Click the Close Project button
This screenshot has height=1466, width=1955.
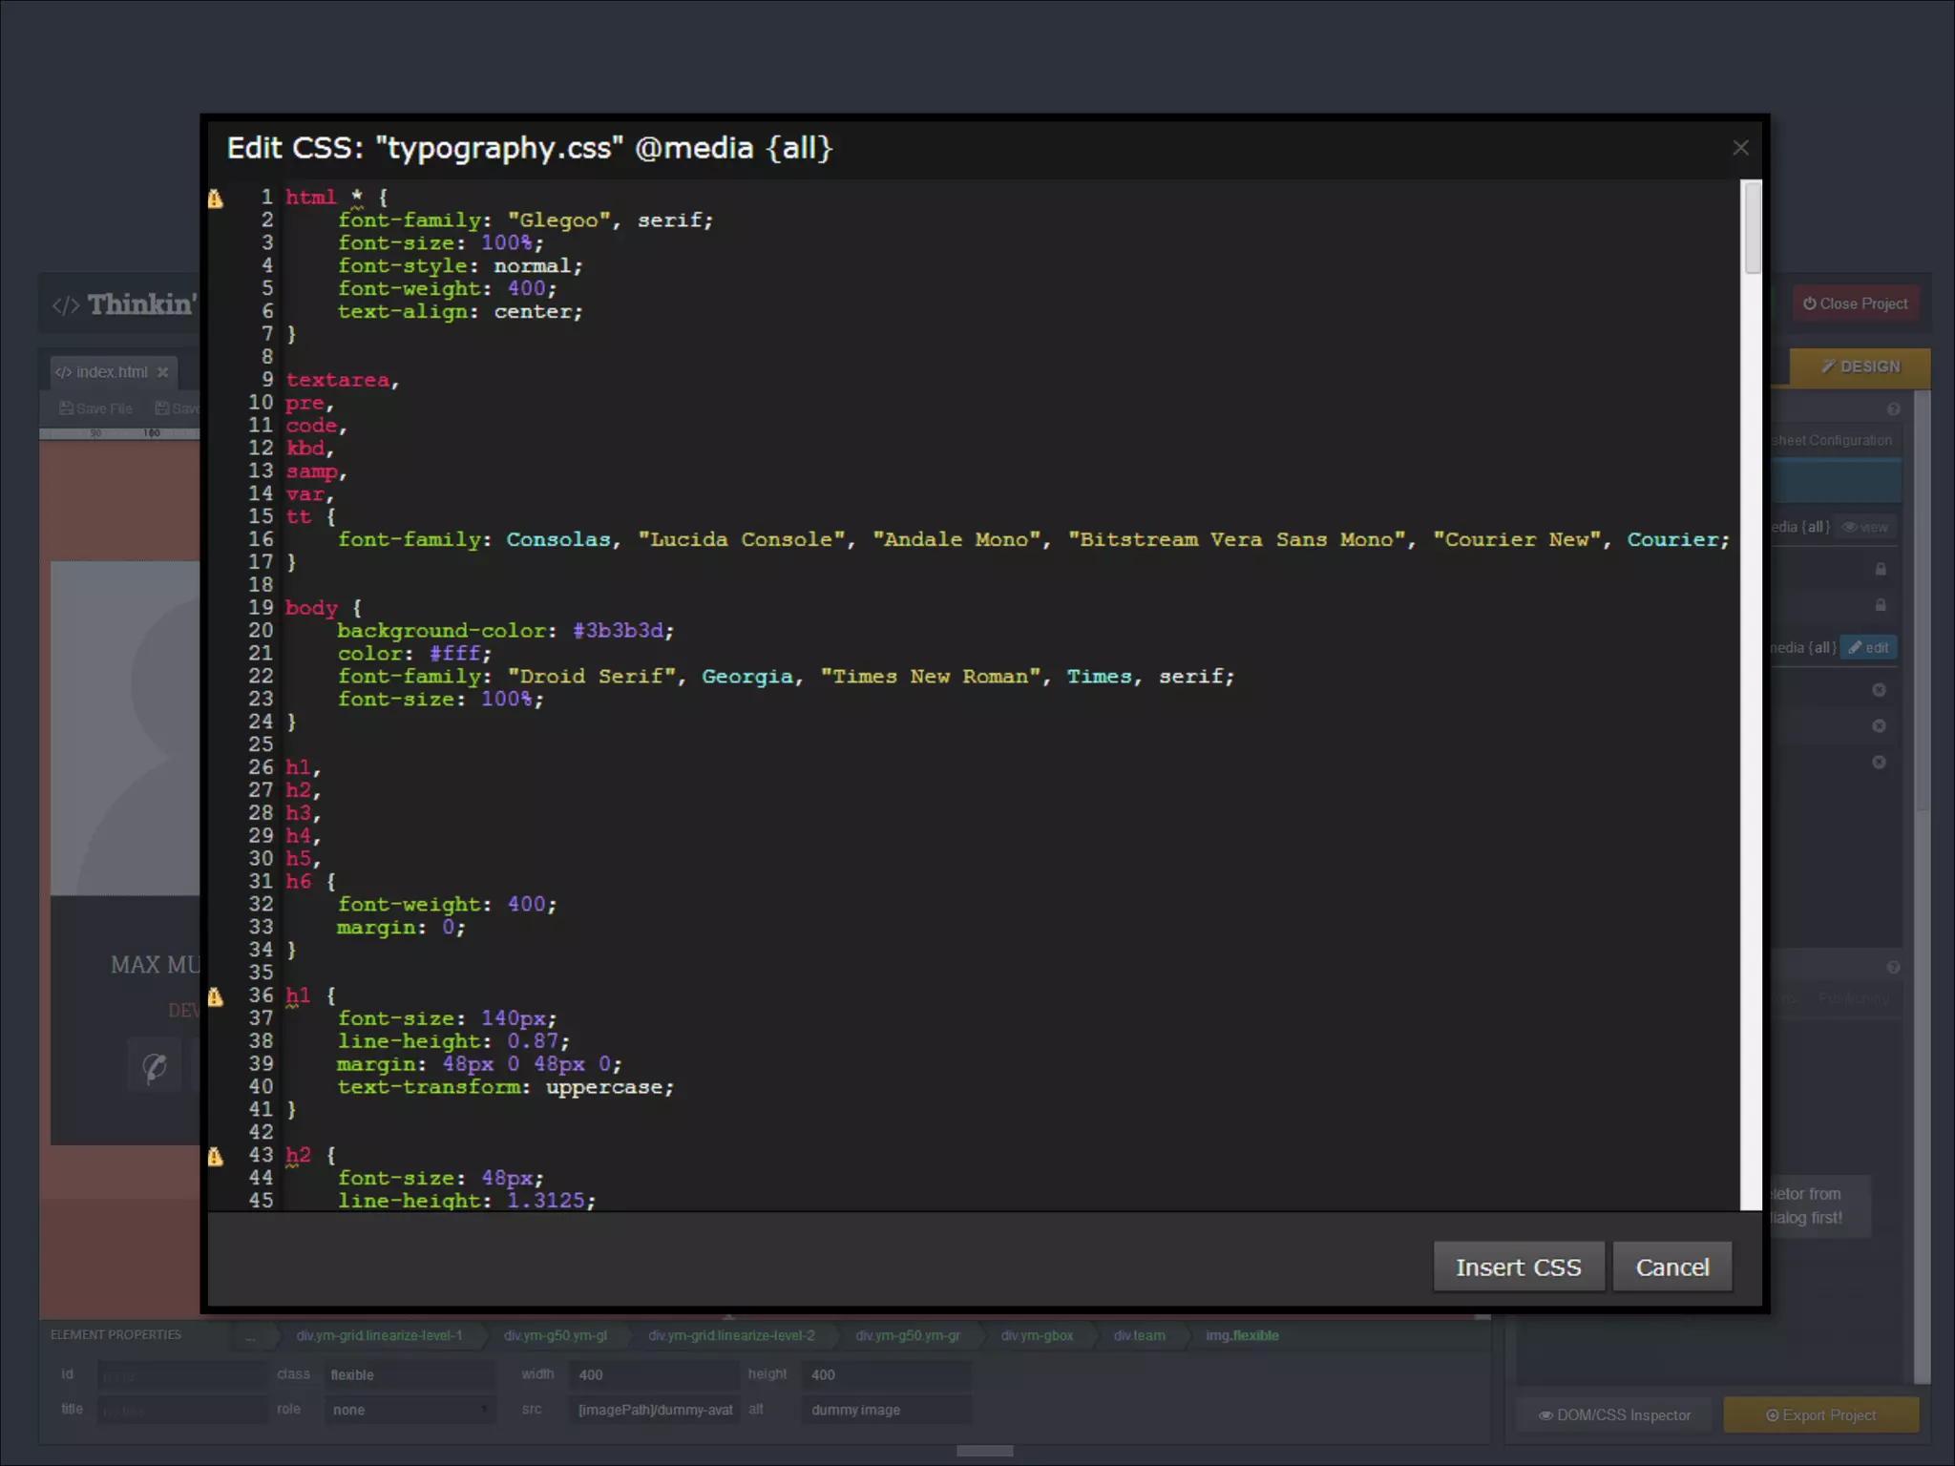point(1855,304)
